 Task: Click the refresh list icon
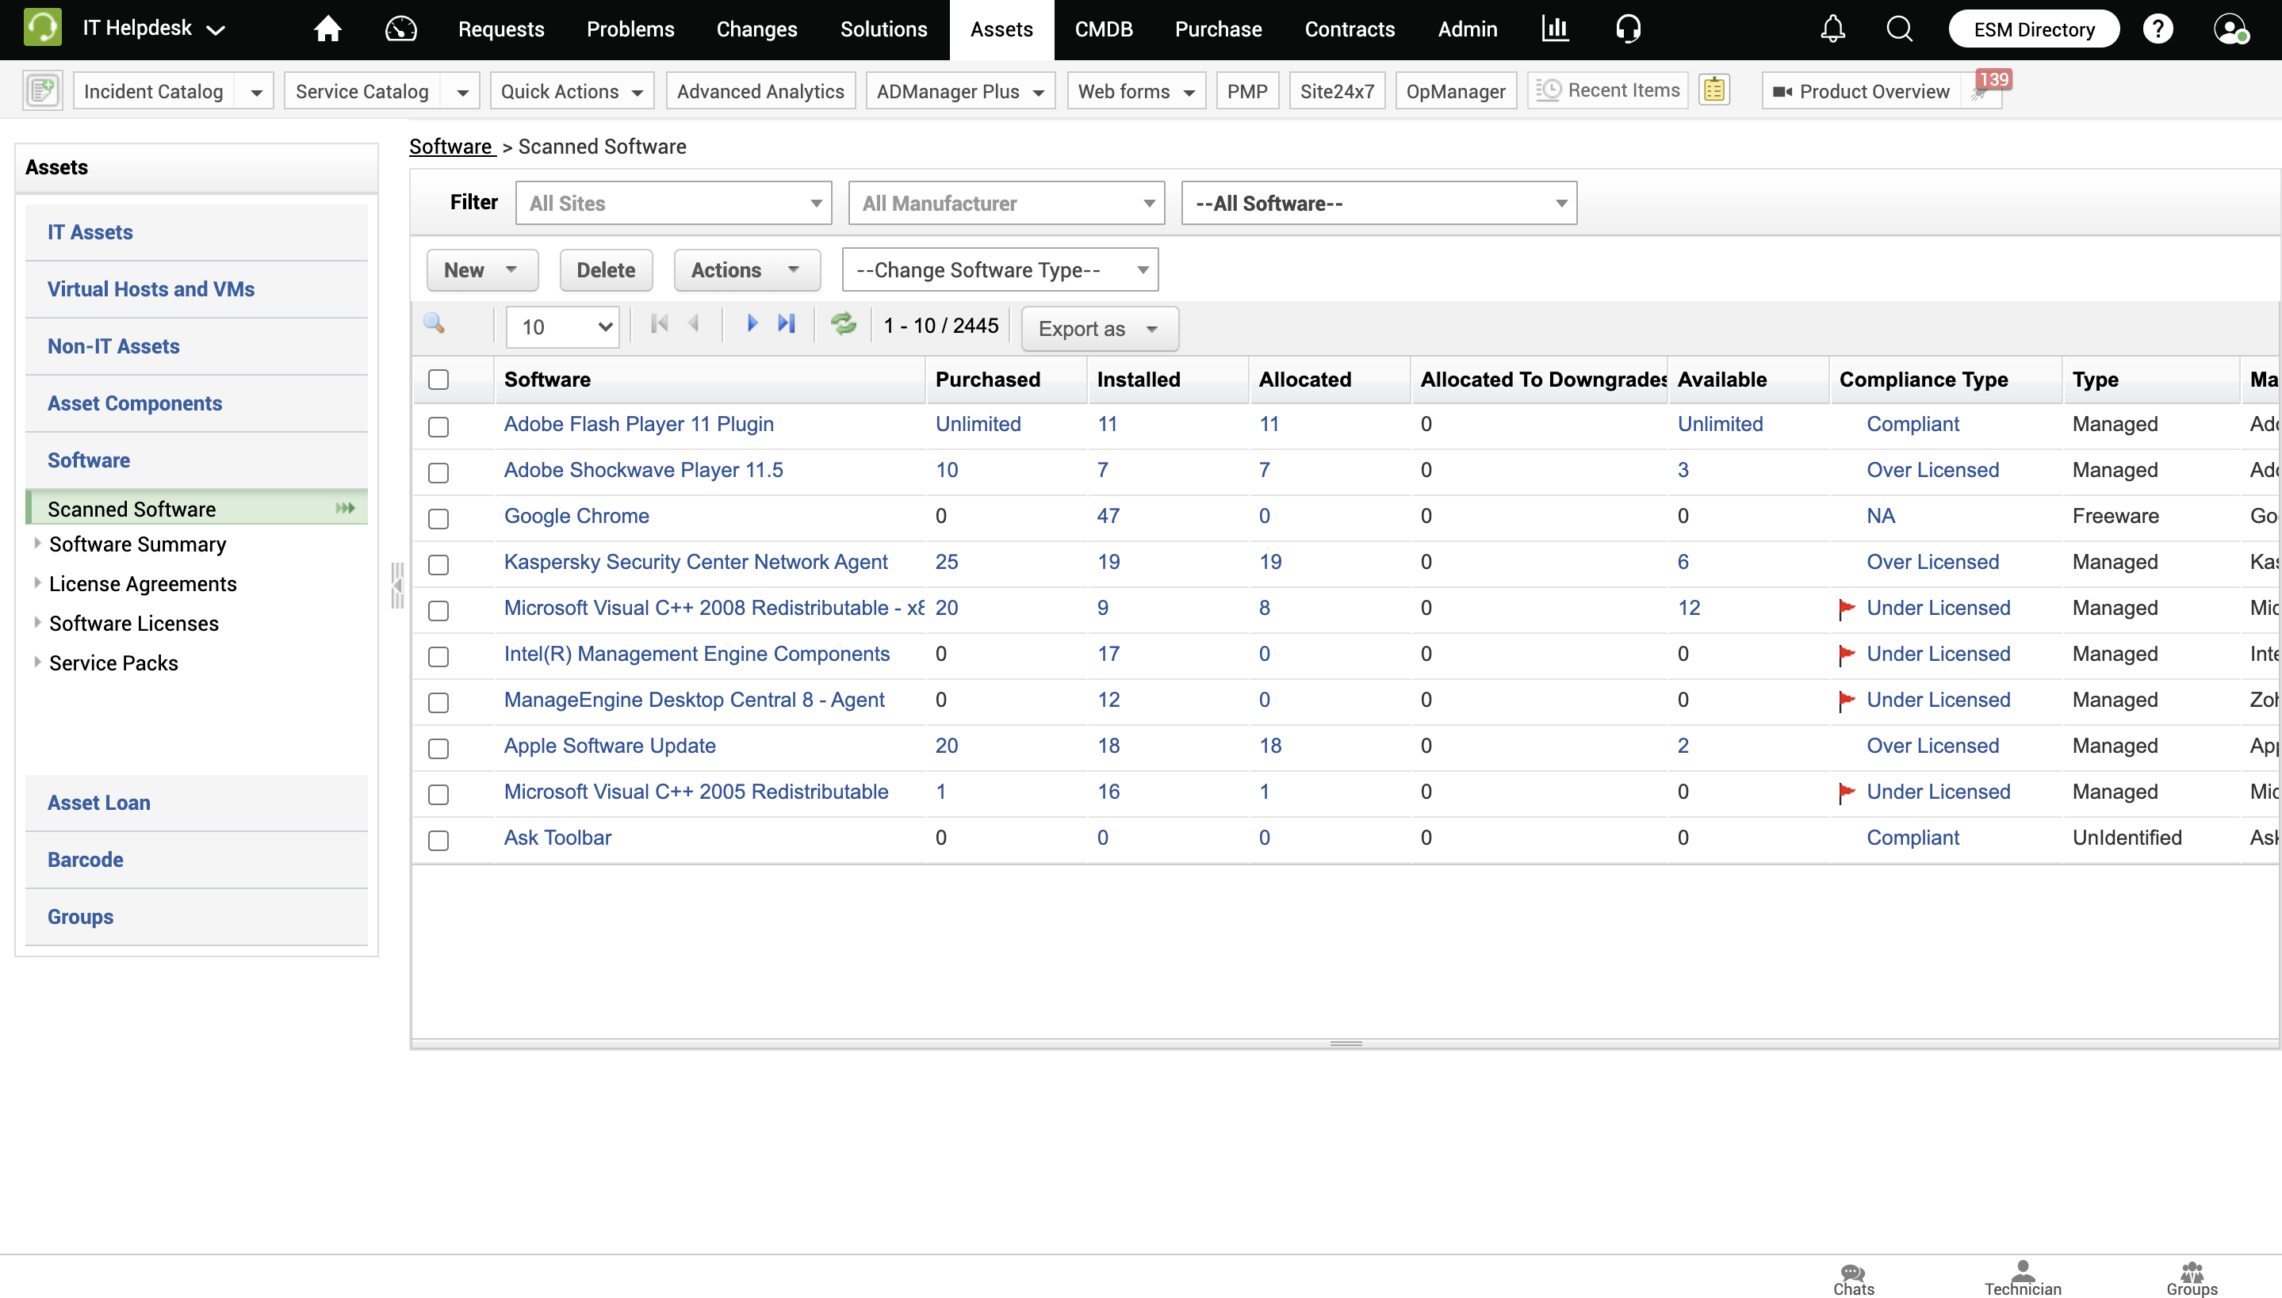843,325
